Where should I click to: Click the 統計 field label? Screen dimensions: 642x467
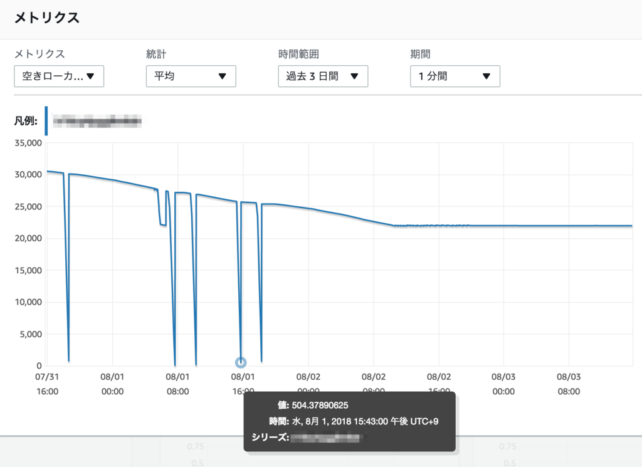156,54
